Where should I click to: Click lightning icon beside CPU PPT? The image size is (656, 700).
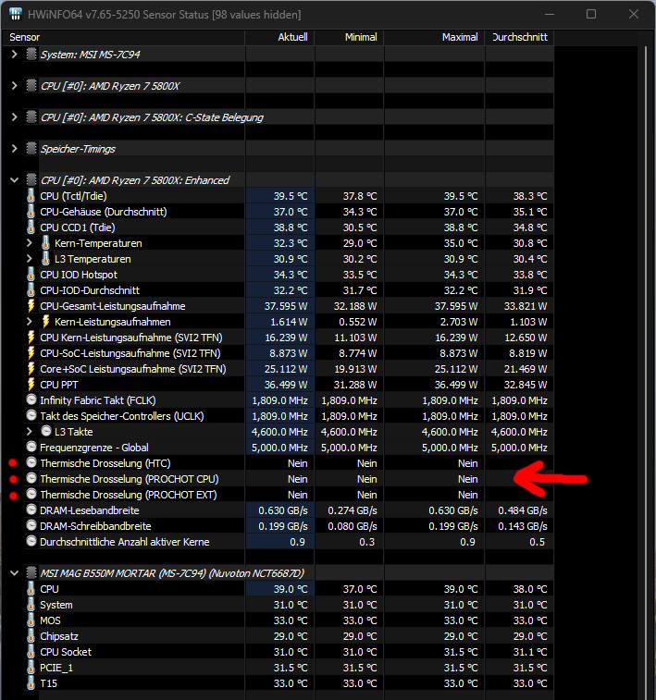click(31, 385)
